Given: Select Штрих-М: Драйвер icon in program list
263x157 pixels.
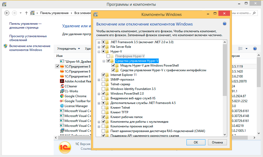Looking at the screenshot, I should pyautogui.click(x=62, y=61).
